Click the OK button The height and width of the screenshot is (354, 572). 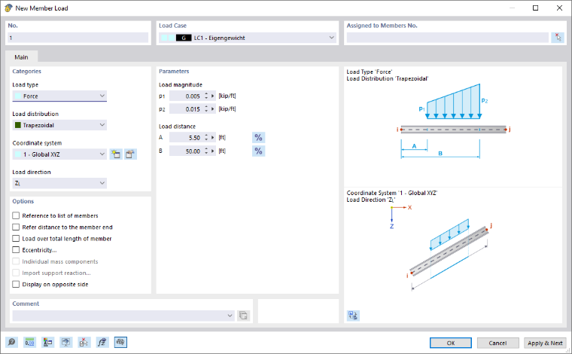pos(451,343)
